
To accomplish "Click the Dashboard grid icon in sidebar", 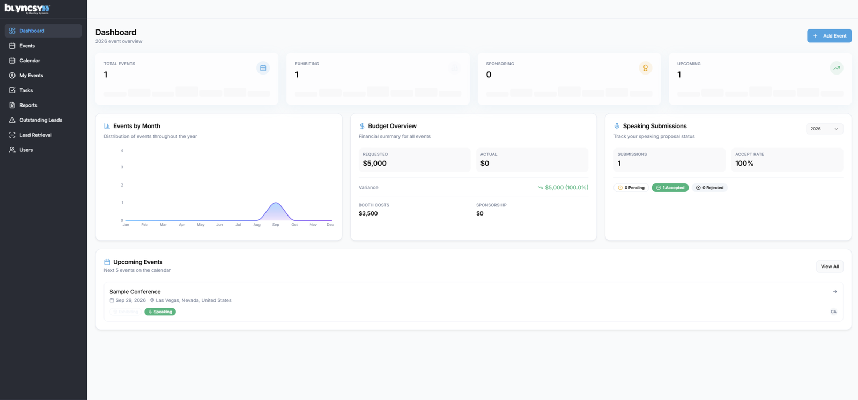I will pyautogui.click(x=12, y=31).
